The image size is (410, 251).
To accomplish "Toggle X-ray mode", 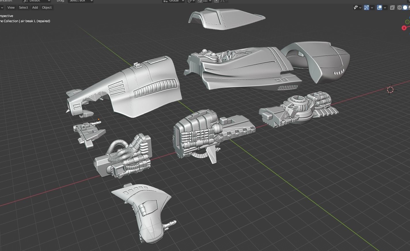I will pyautogui.click(x=392, y=8).
